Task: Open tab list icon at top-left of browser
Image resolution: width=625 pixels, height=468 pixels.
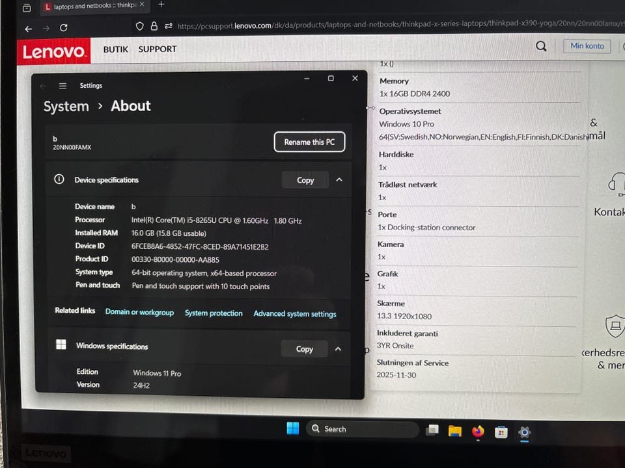Action: [x=27, y=8]
